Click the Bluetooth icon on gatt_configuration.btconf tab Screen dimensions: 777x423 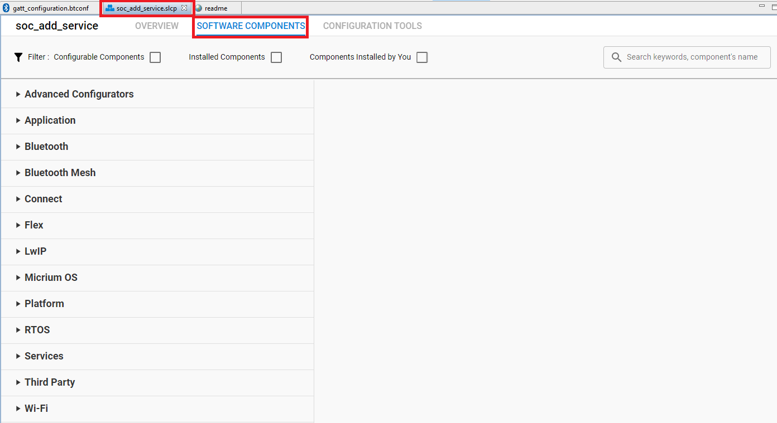7,8
